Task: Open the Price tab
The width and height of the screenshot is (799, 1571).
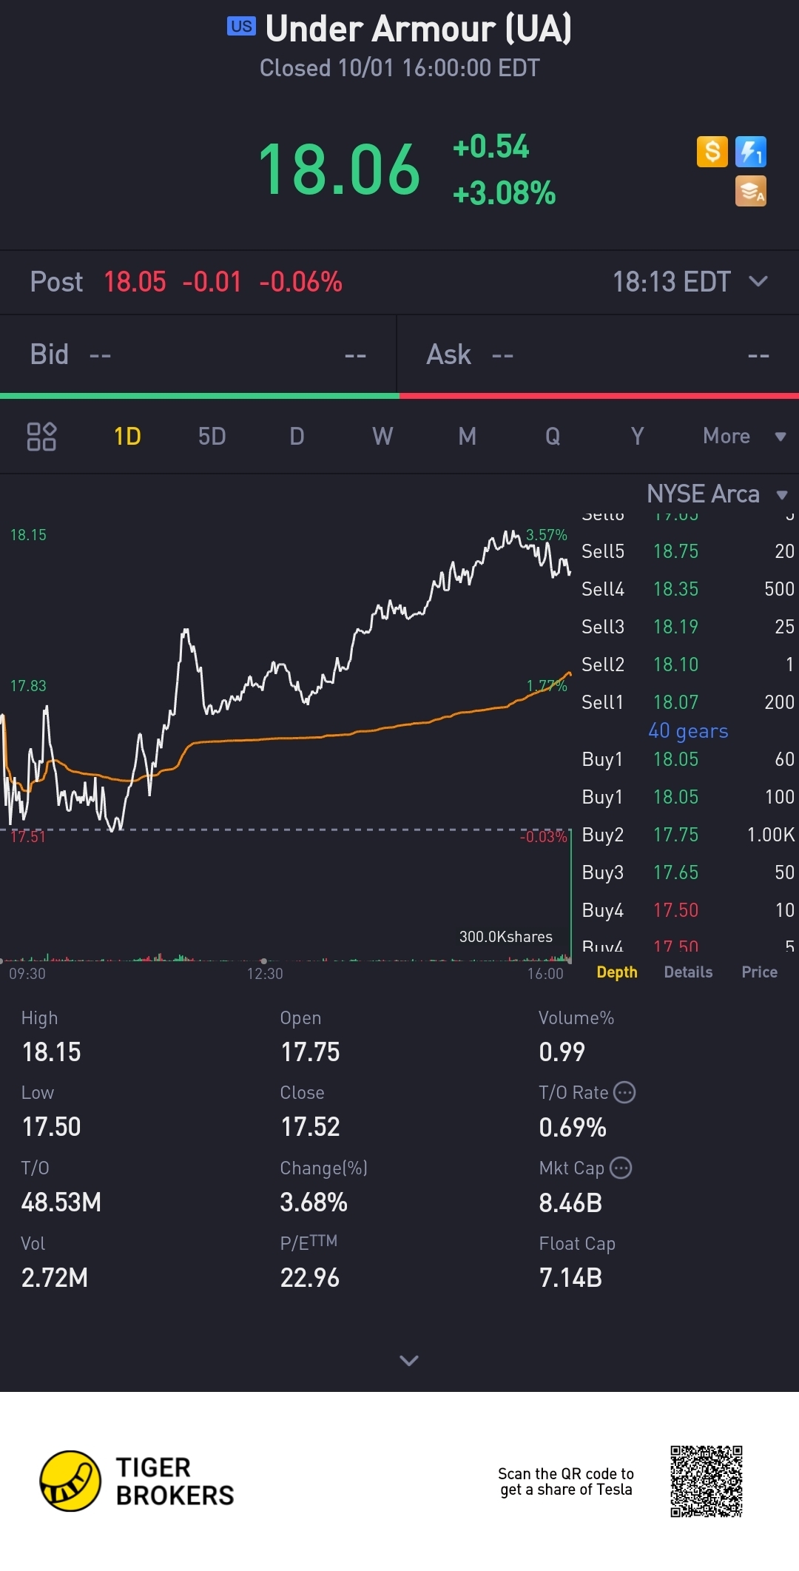Action: coord(760,972)
